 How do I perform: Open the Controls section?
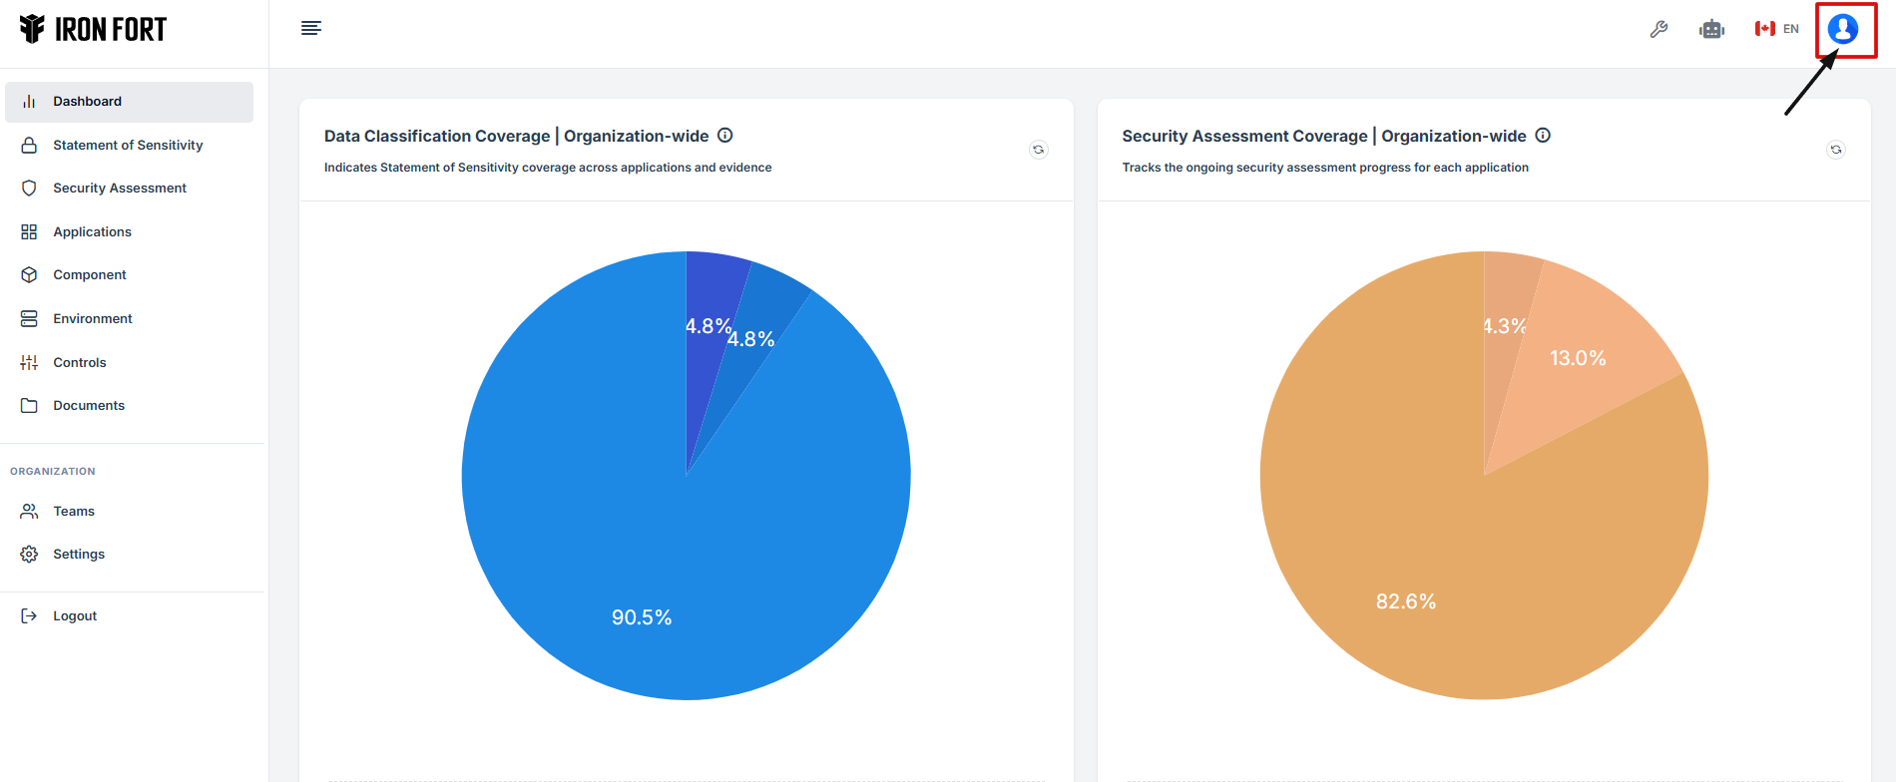point(80,363)
